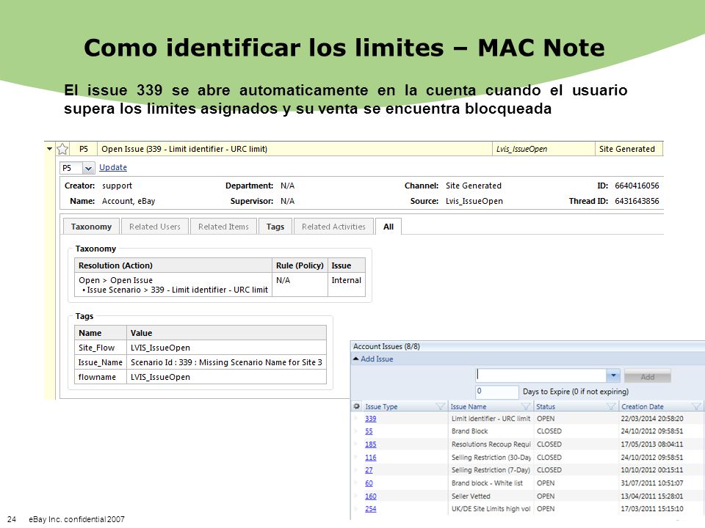The width and height of the screenshot is (705, 528).
Task: Click the Issue_Name tag name cell
Action: (x=101, y=362)
